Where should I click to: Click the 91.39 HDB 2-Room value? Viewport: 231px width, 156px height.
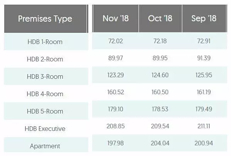pos(204,58)
